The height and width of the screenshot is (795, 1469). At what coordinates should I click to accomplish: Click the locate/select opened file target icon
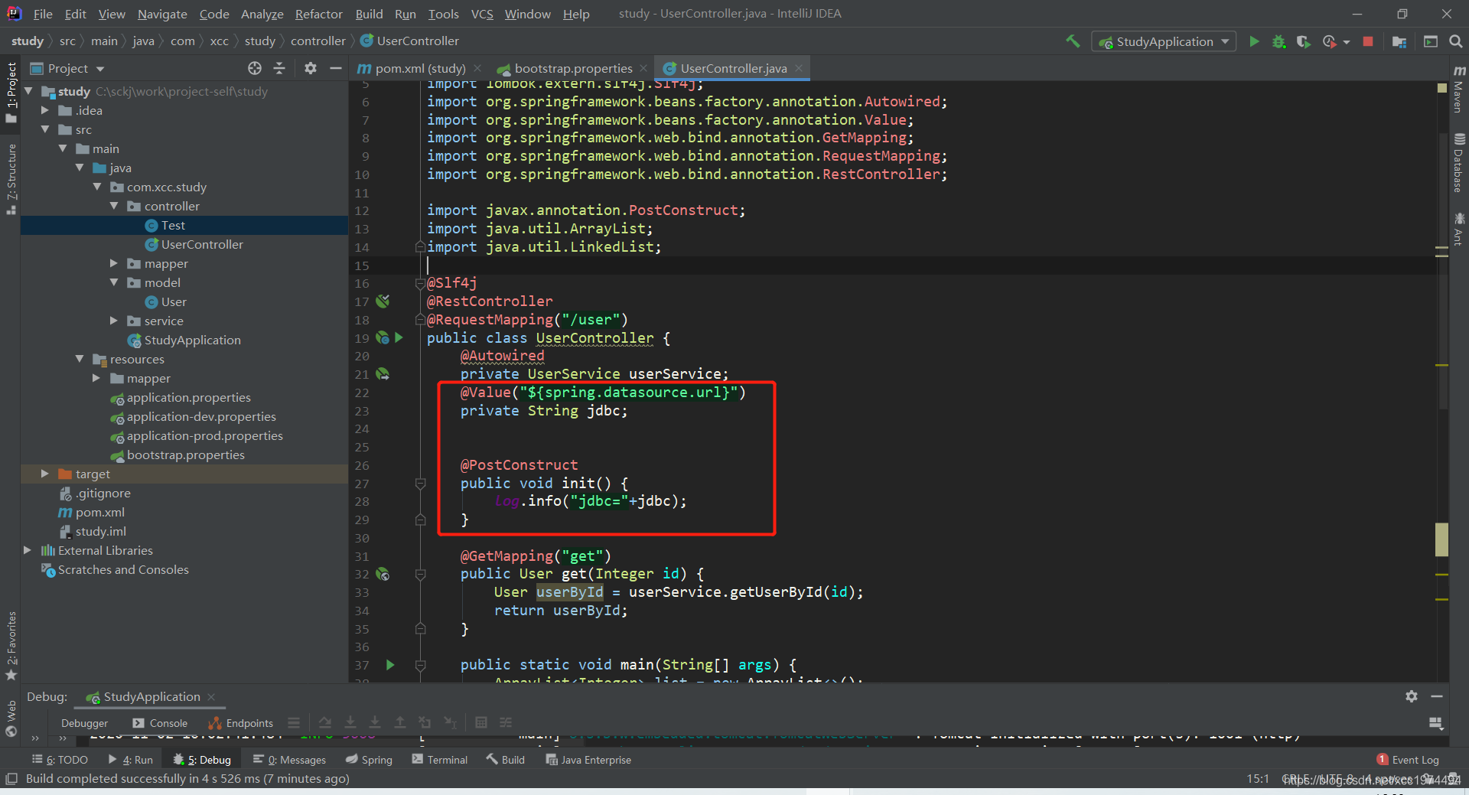tap(255, 68)
